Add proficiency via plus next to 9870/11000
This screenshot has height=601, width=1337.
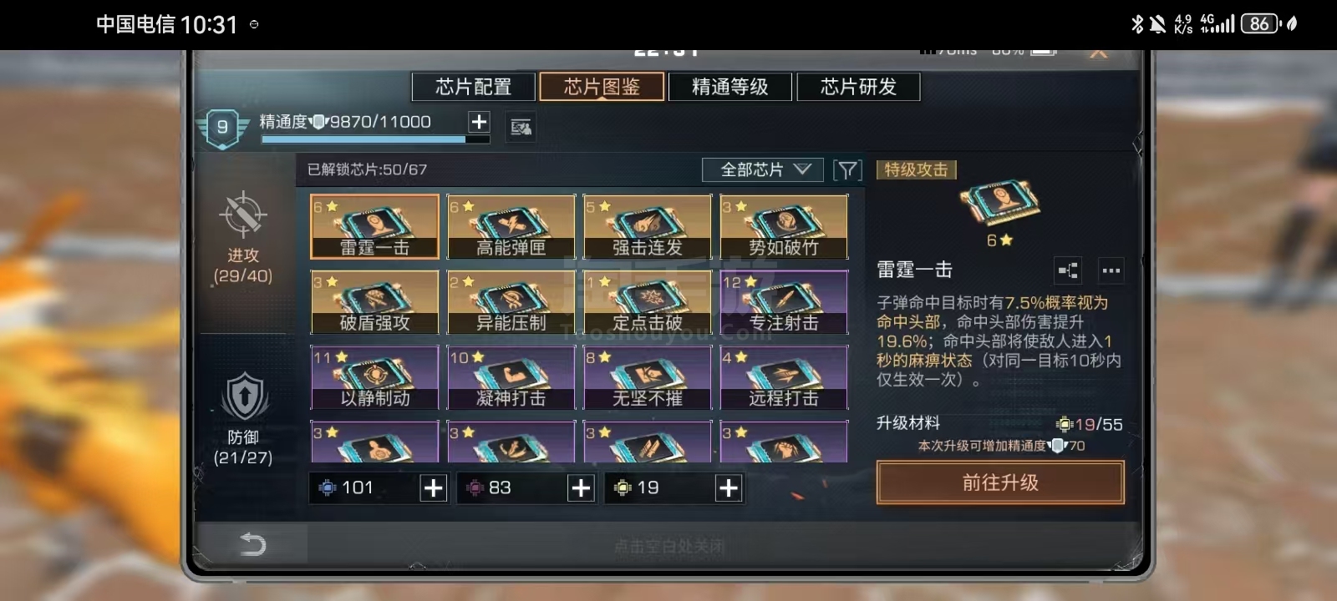479,122
